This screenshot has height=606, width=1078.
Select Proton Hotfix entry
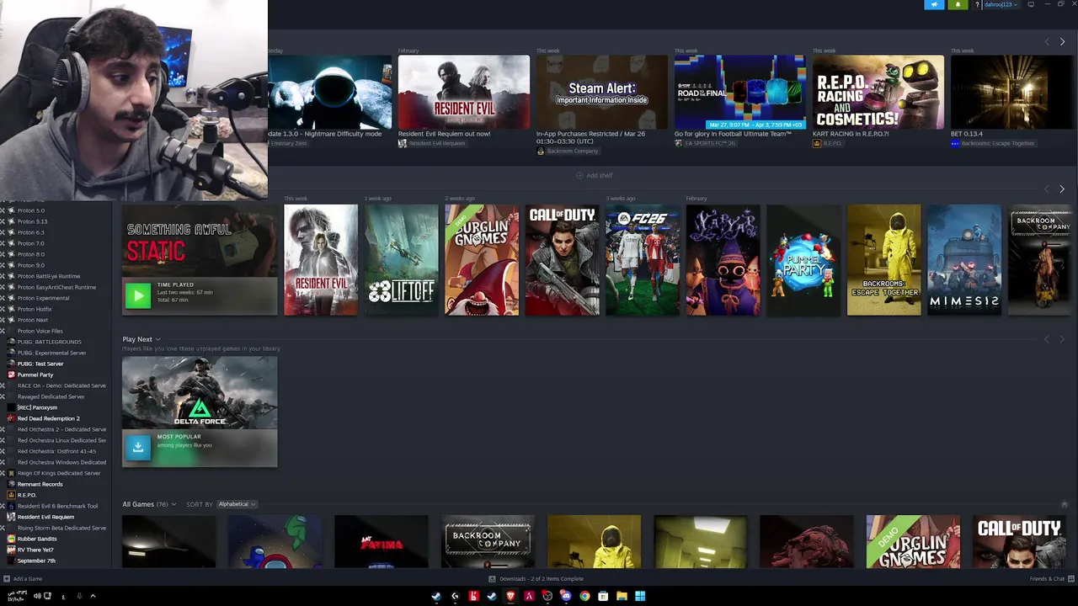(x=35, y=309)
